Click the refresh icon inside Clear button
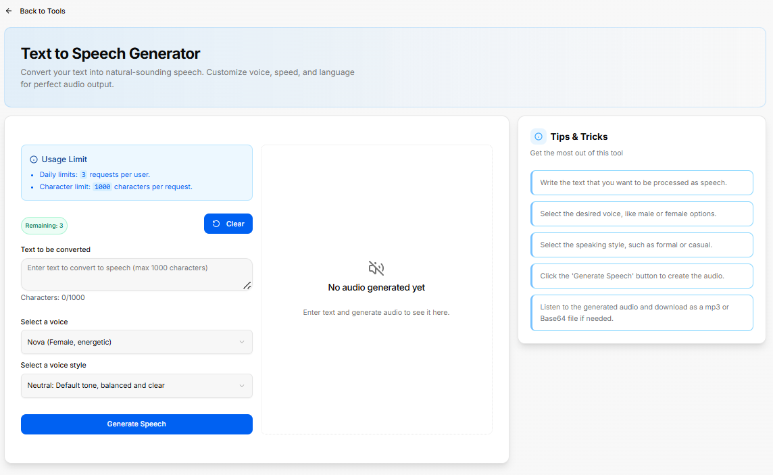 click(x=216, y=224)
